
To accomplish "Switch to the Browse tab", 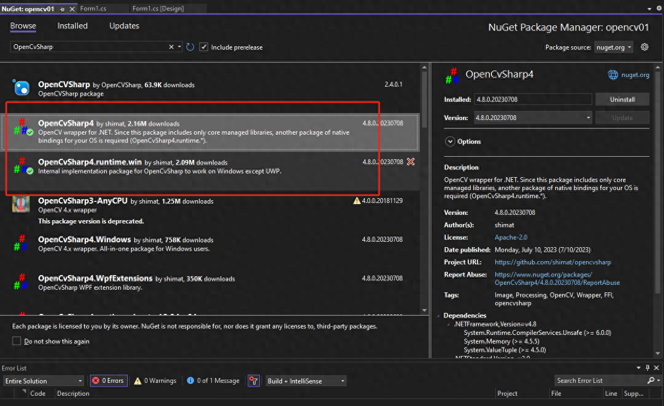I will [x=23, y=26].
